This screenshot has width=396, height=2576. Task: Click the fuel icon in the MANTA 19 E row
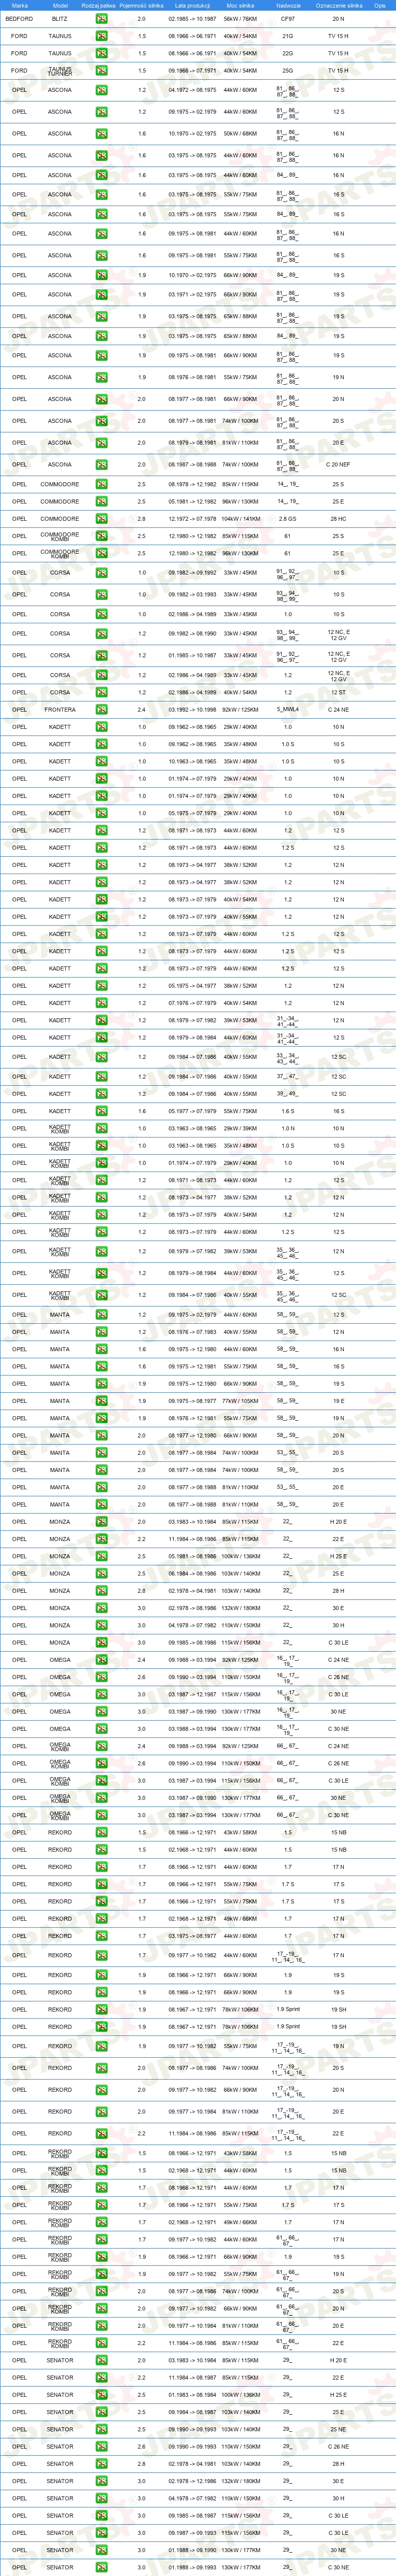102,1401
